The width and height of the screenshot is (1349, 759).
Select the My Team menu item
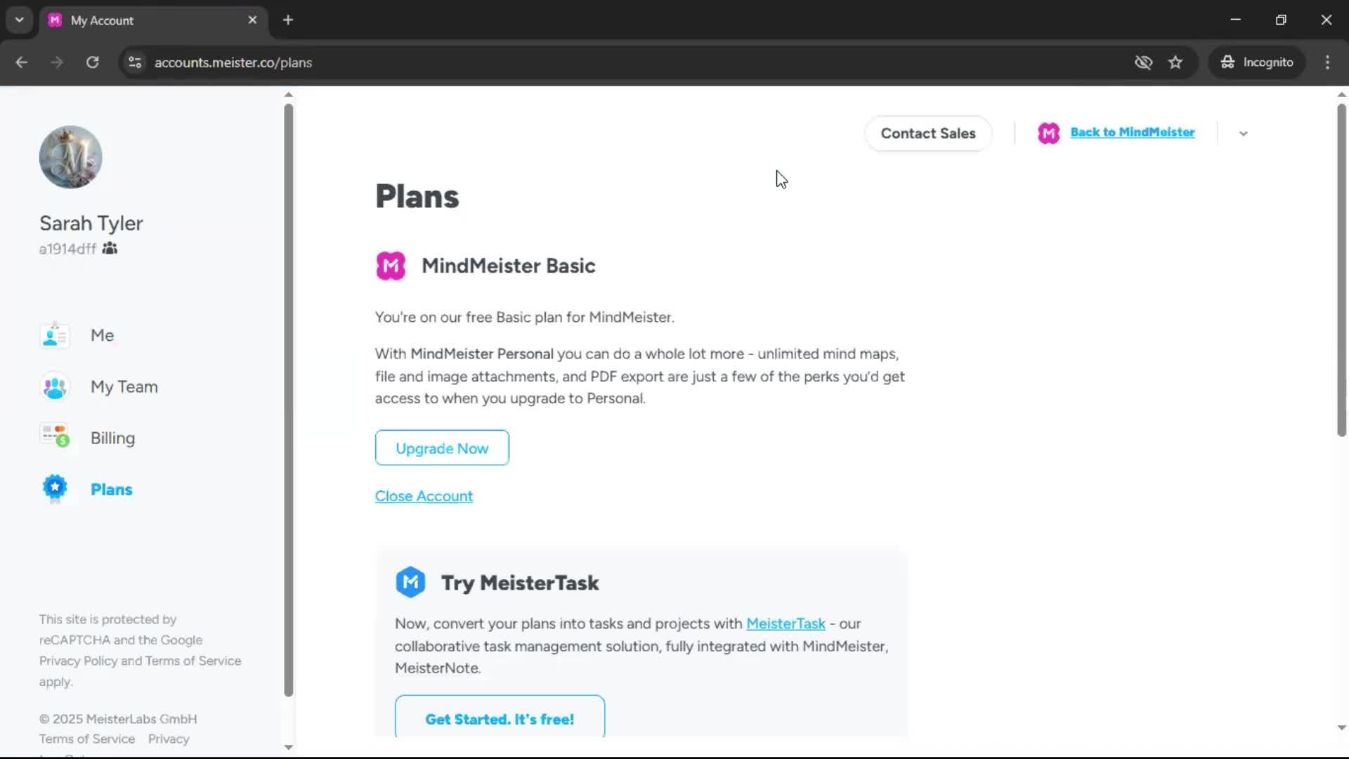[x=124, y=387]
